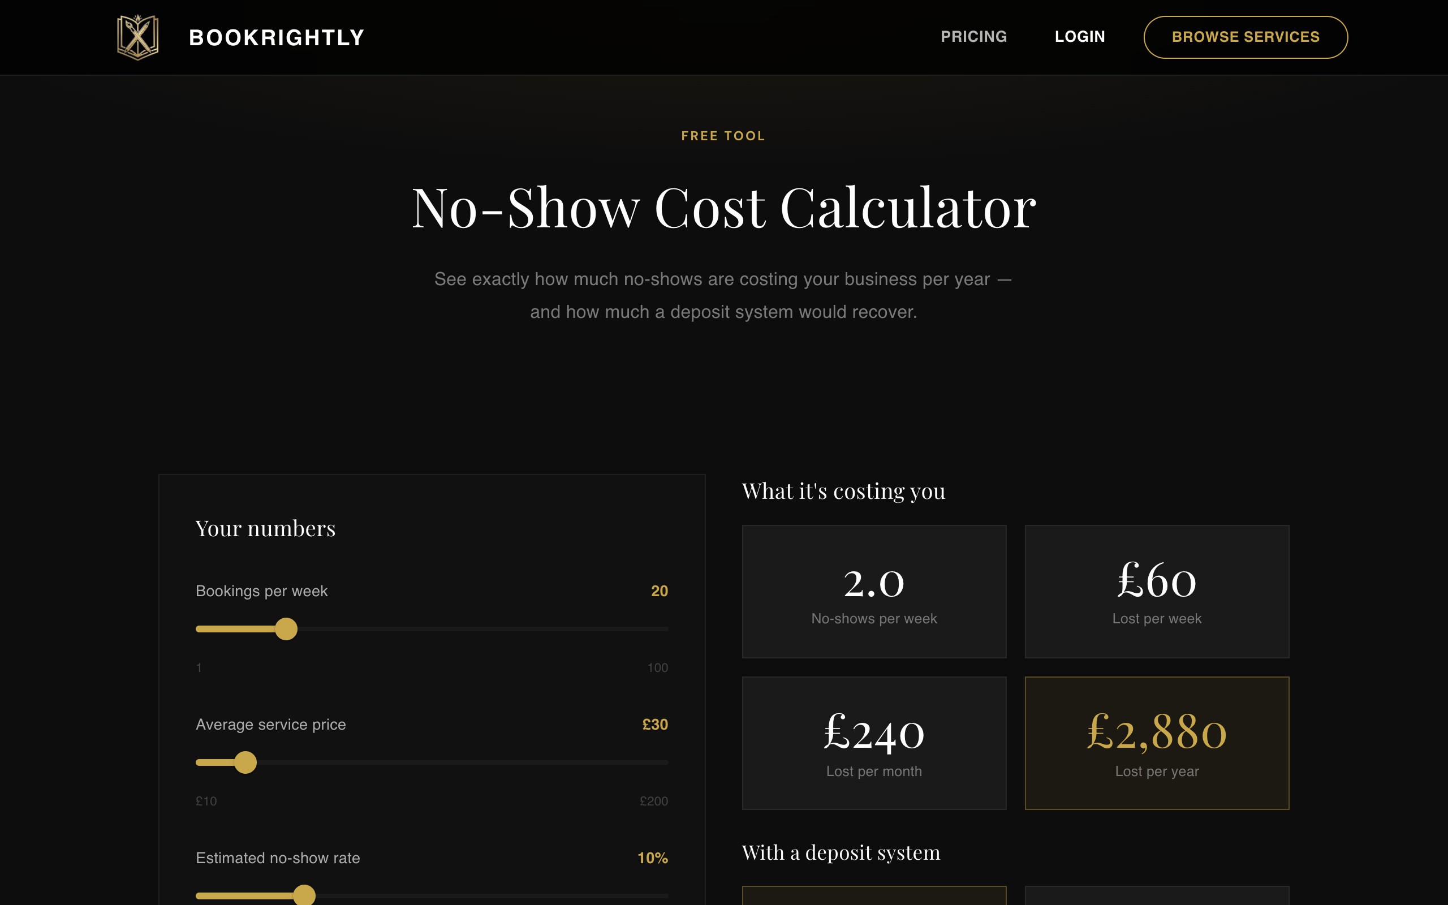Screen dimensions: 1448x905
Task: Click the Average service price slider handle
Action: point(245,762)
